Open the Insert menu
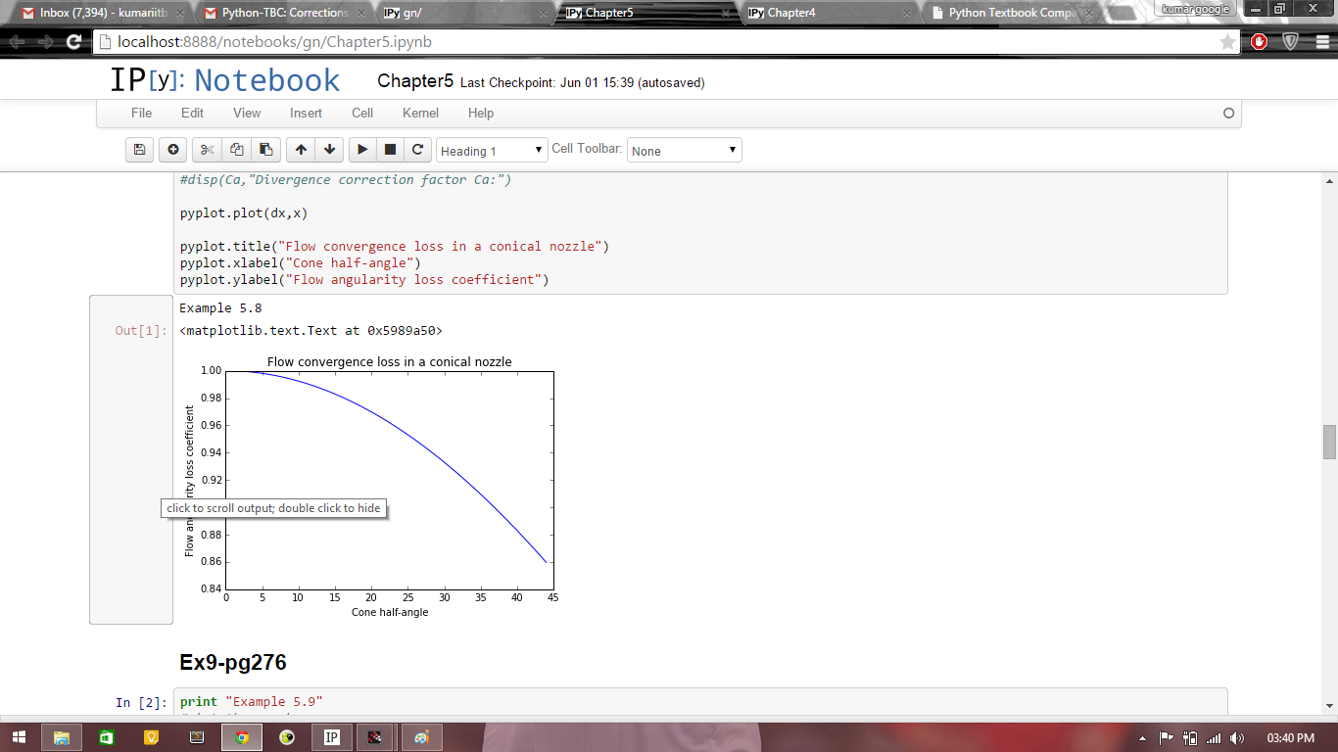1338x752 pixels. click(306, 113)
